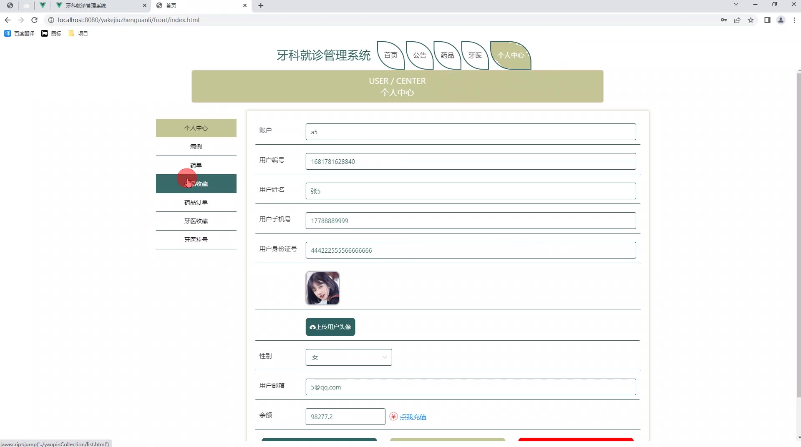This screenshot has height=447, width=801.
Task: Select the 个人中心 top navigation tab
Action: click(x=511, y=55)
